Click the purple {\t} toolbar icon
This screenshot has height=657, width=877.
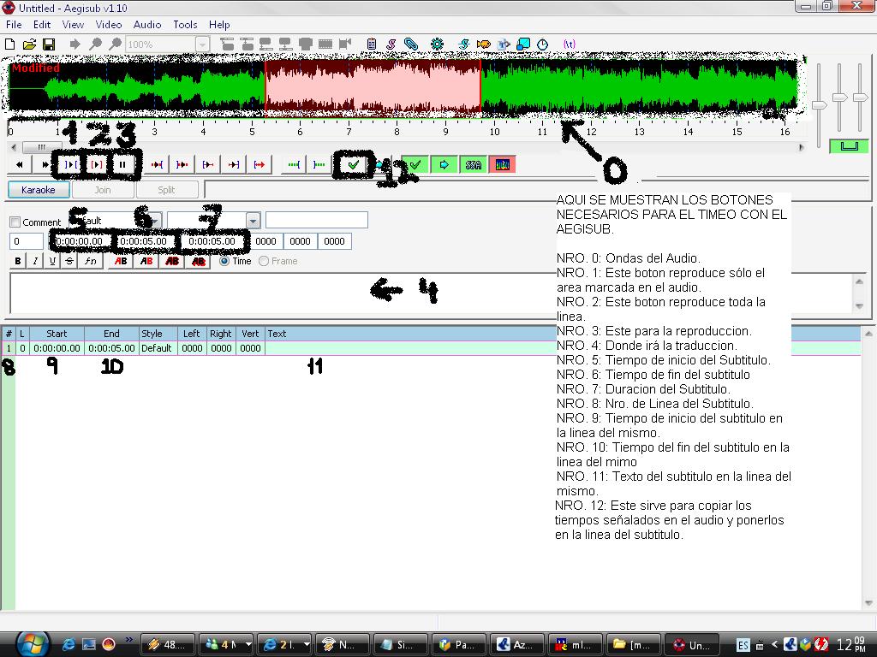570,44
